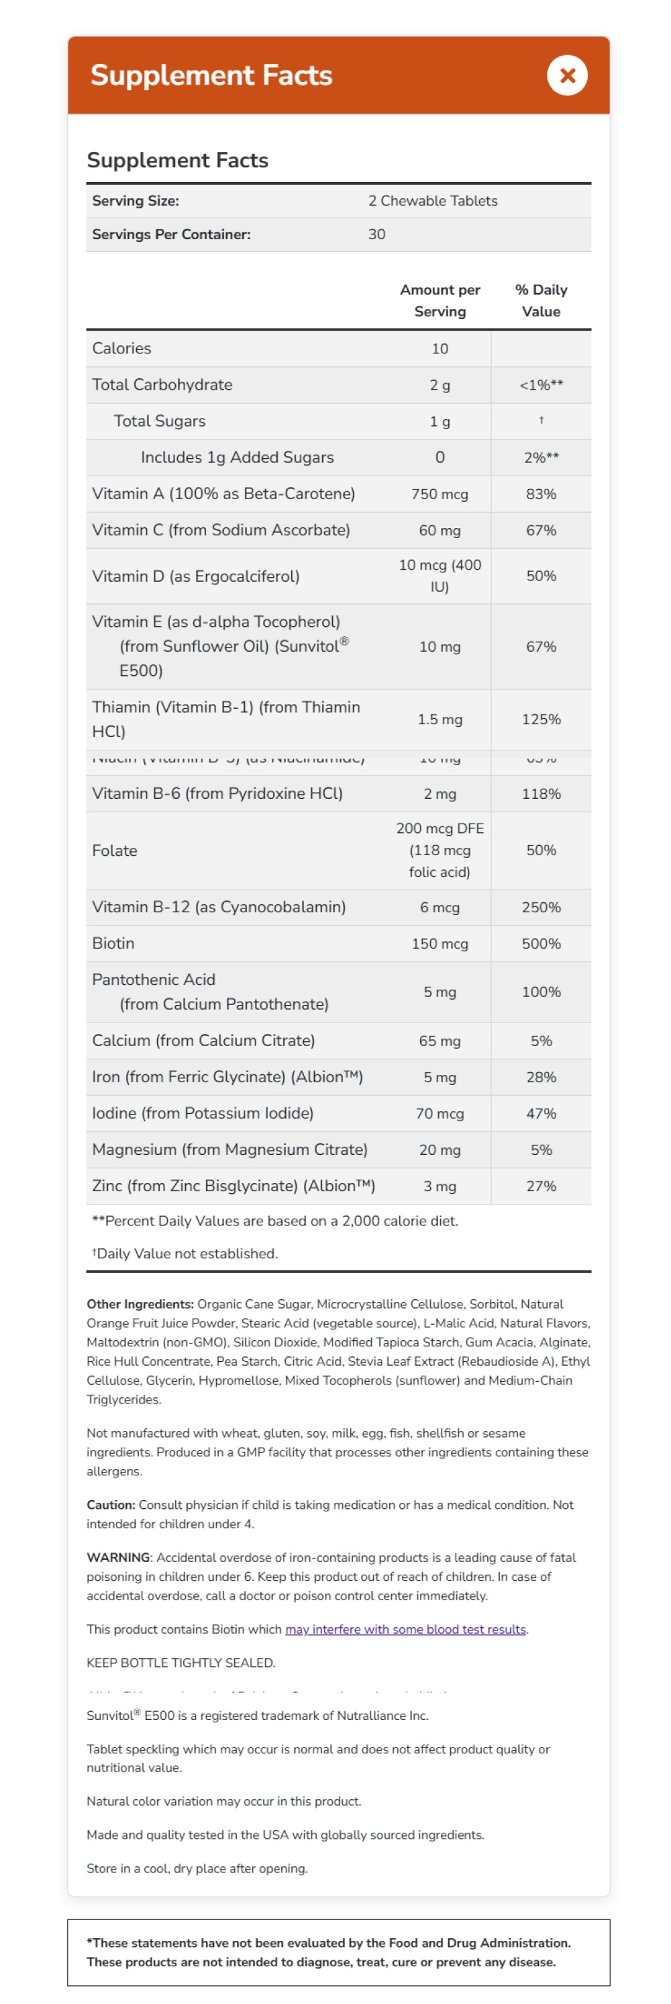Close the Supplement Facts popup

567,75
